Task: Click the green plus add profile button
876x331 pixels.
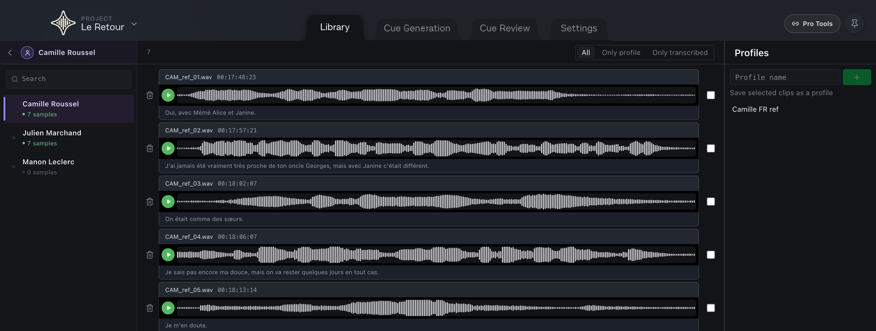Action: click(857, 77)
